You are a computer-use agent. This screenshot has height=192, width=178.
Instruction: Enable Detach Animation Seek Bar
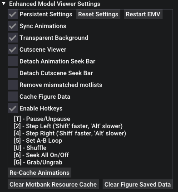tap(13, 62)
